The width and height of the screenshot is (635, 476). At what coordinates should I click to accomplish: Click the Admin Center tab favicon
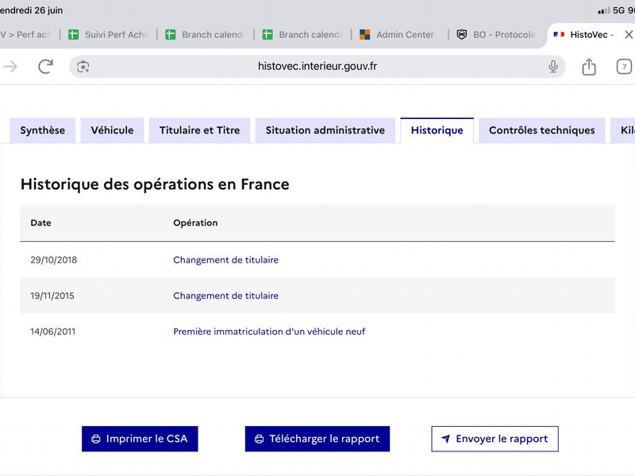coord(365,35)
